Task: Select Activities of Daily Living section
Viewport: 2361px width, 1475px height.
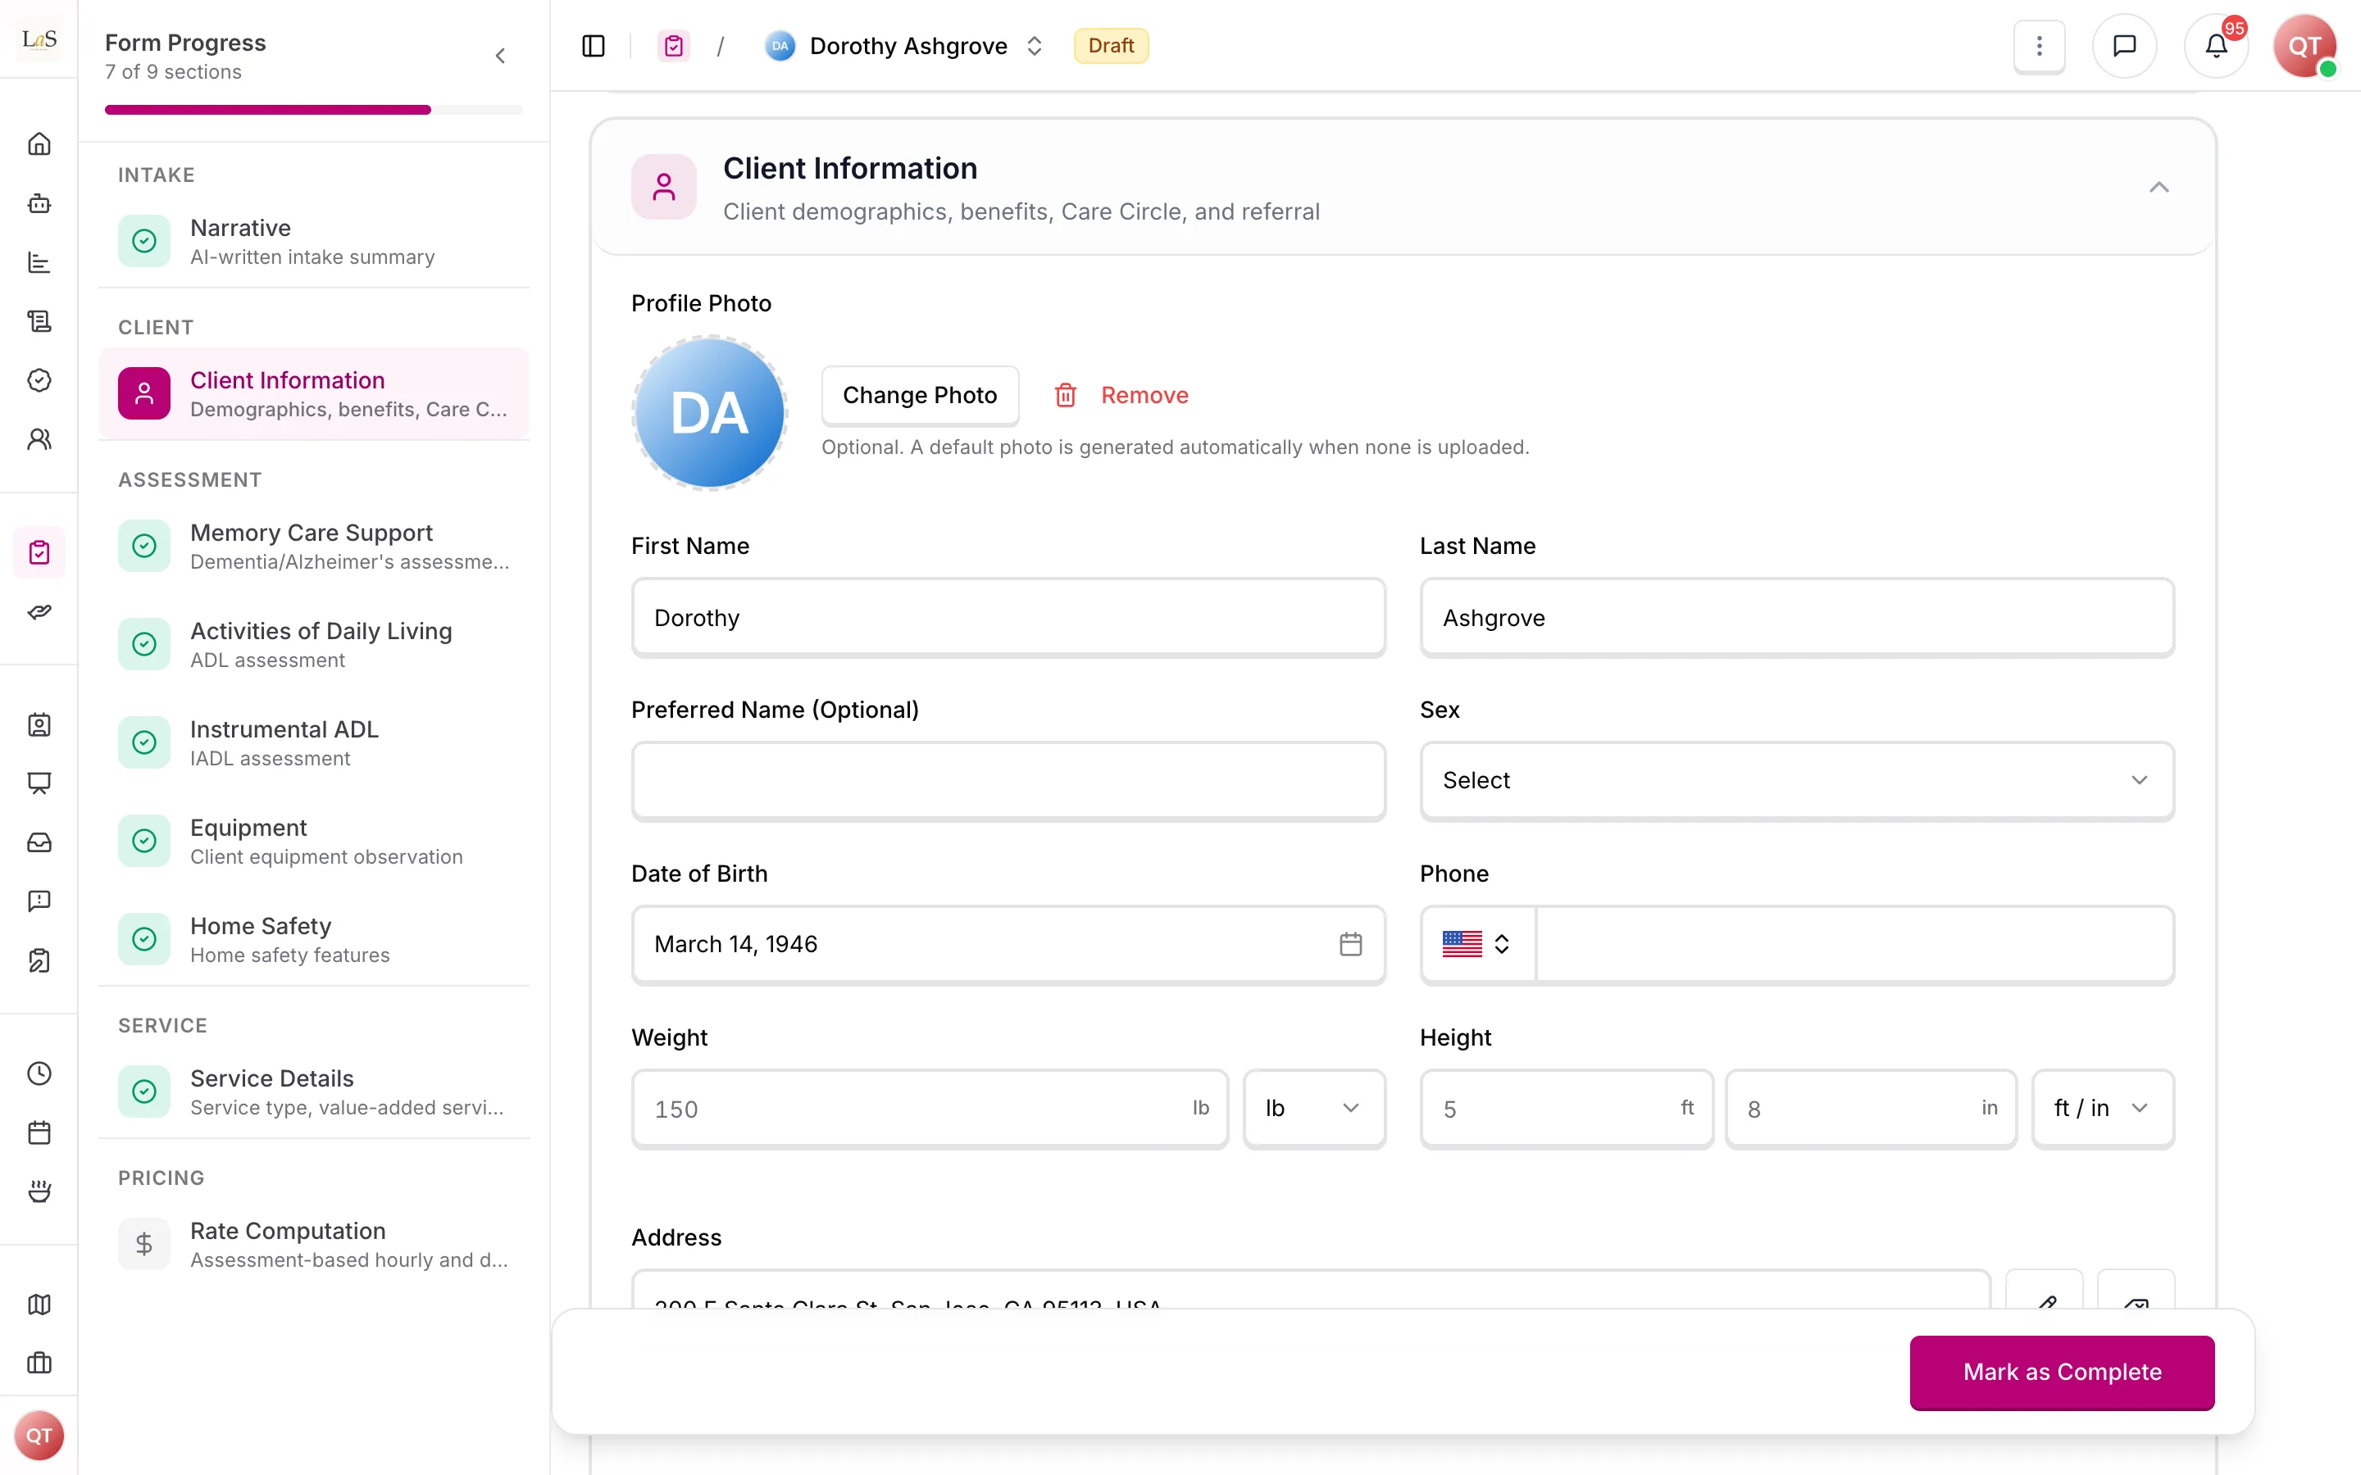Action: pos(314,645)
